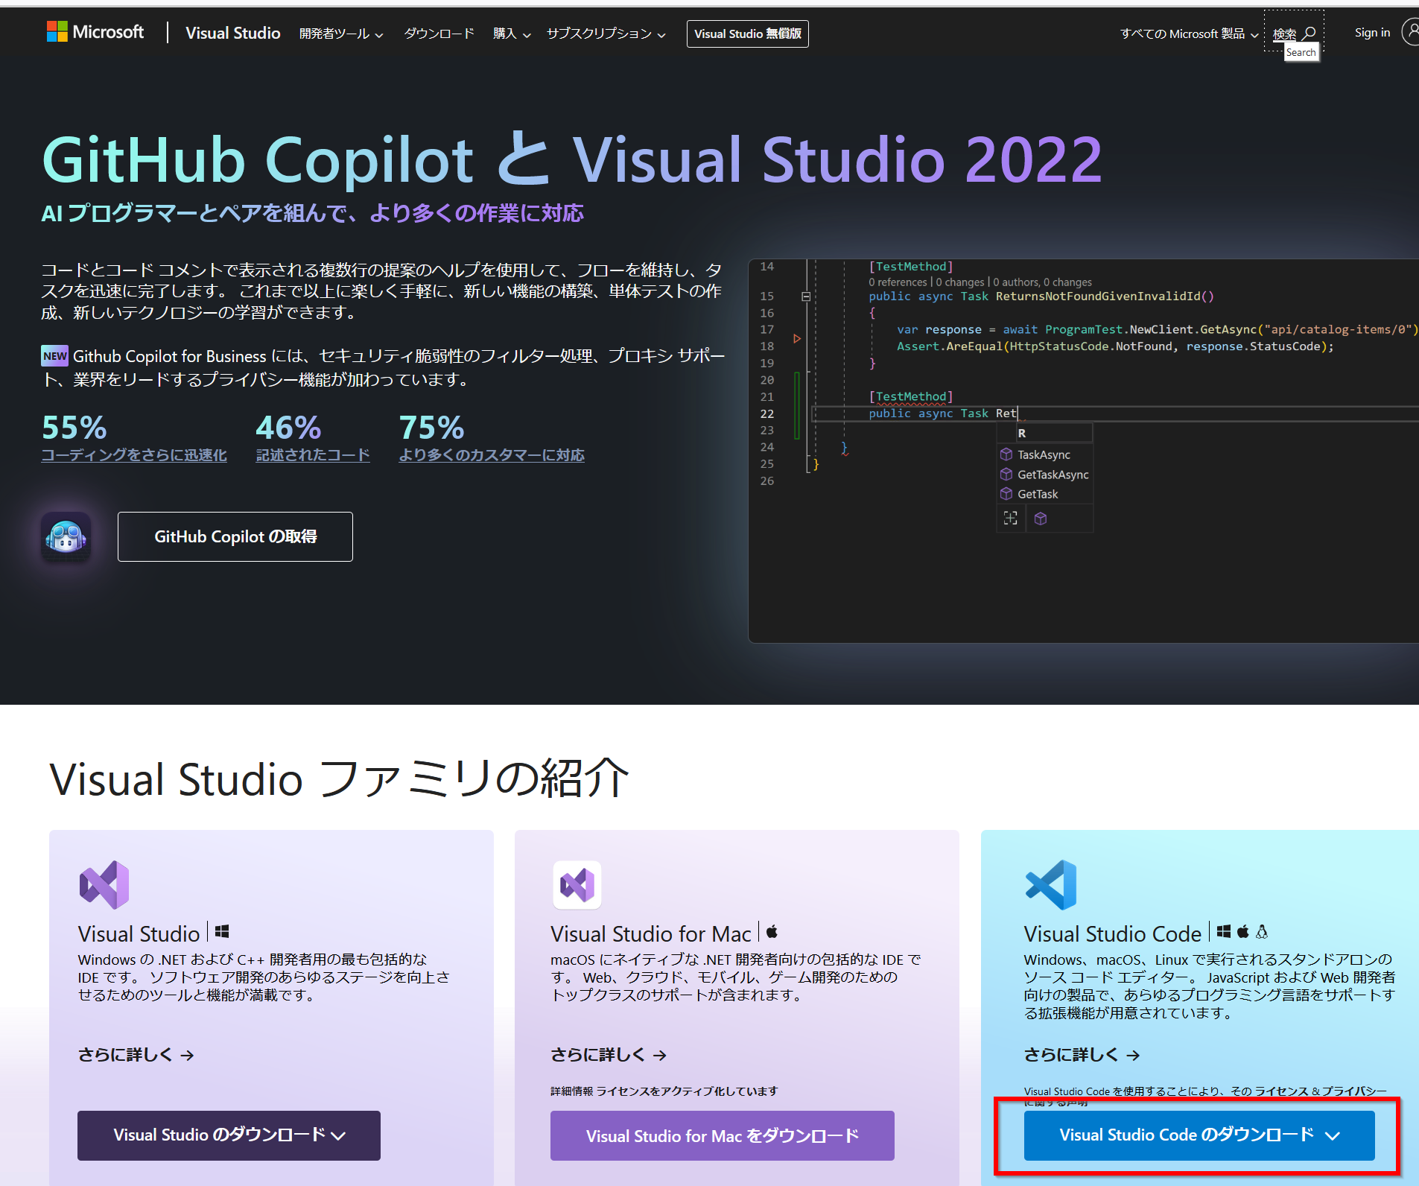1419x1186 pixels.
Task: Open ライセンスをアクティブ化しています link
Action: (x=687, y=1091)
